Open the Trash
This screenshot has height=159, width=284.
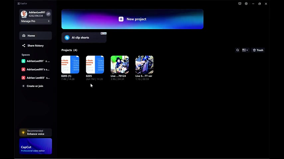tap(258, 50)
